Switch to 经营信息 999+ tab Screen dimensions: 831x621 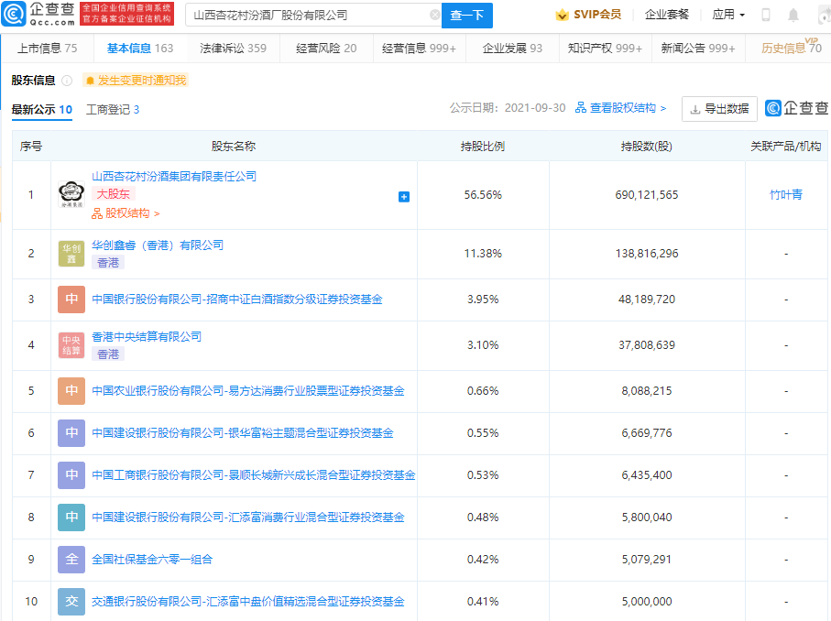point(420,49)
